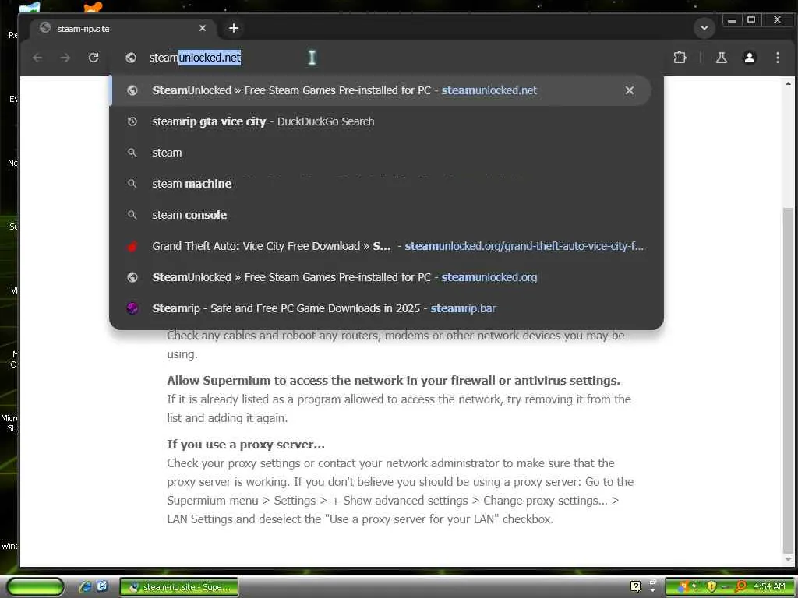This screenshot has height=598, width=798.
Task: Expand the tab search dropdown
Action: tap(704, 28)
